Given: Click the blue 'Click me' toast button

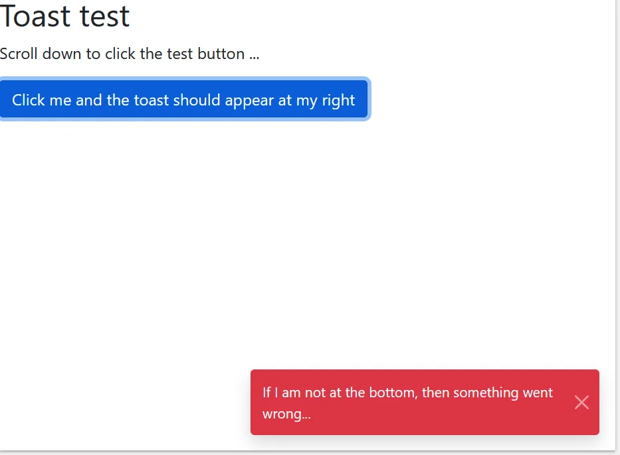Looking at the screenshot, I should (183, 100).
